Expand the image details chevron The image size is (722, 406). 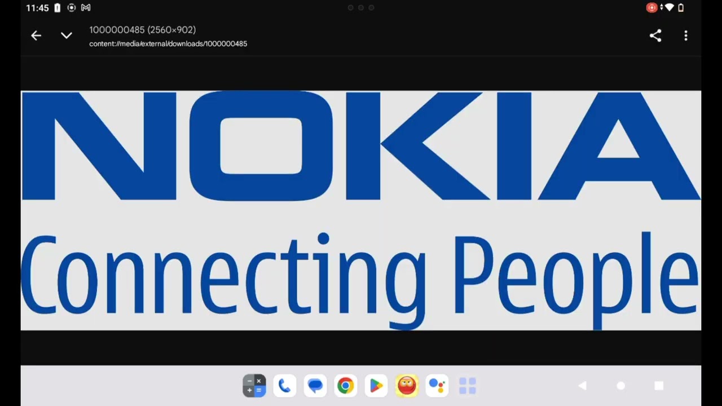tap(67, 36)
